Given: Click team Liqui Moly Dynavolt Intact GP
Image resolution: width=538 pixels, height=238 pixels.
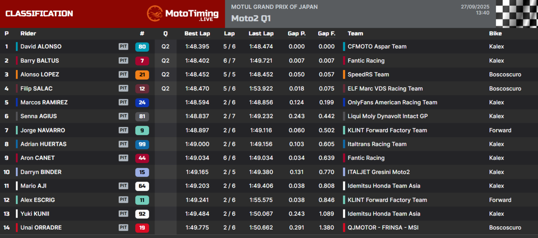Looking at the screenshot, I should point(388,116).
